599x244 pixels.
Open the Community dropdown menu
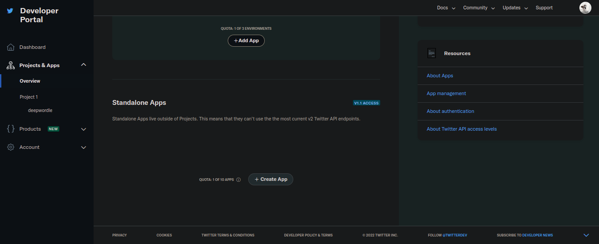click(x=479, y=8)
